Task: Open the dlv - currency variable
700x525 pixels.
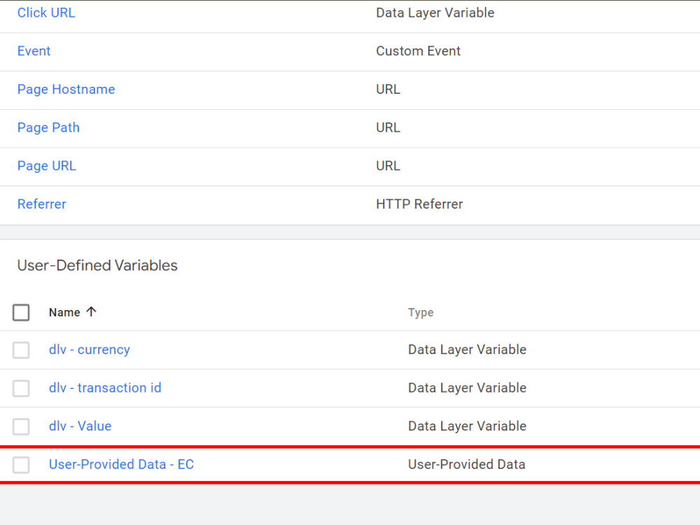Action: click(x=90, y=349)
